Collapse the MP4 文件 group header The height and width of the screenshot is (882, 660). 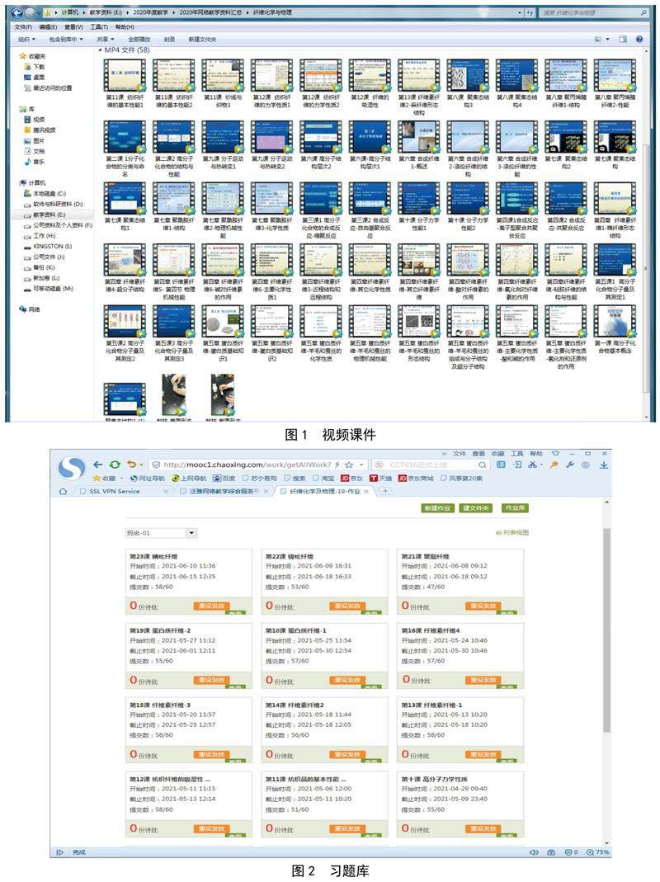(101, 50)
